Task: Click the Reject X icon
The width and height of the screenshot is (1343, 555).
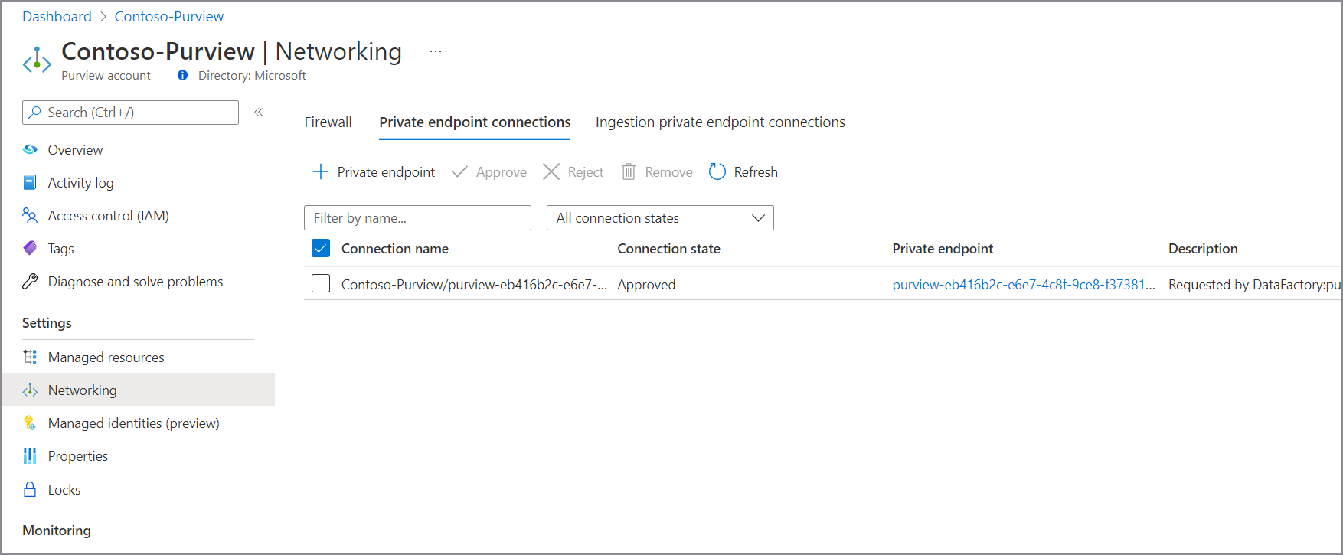Action: tap(551, 171)
